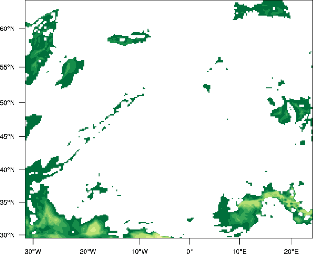The height and width of the screenshot is (254, 313).
Task: Click the 45°N latitude label
Action: (x=7, y=136)
